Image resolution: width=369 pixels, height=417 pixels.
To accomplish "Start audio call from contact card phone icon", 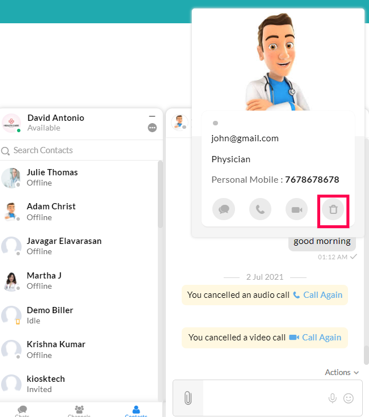I will (260, 209).
